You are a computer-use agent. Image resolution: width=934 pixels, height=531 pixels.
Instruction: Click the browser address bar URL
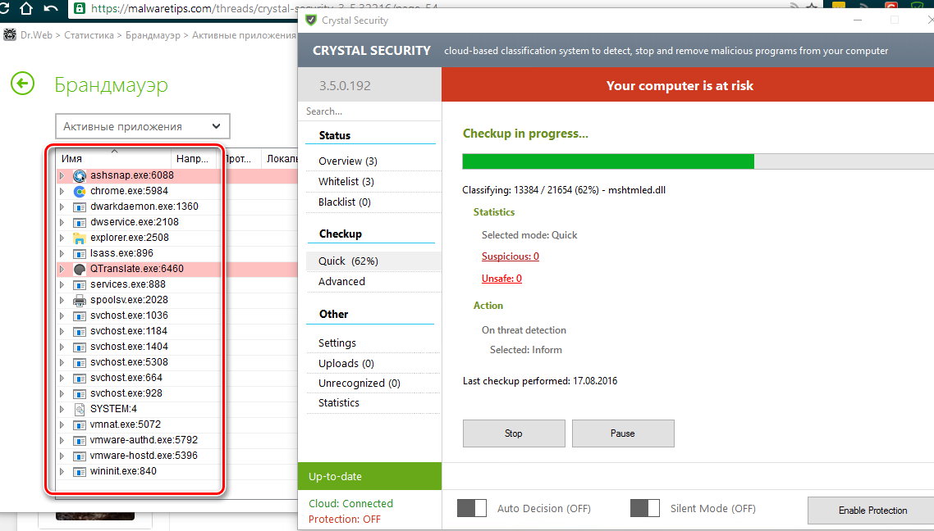pyautogui.click(x=264, y=7)
